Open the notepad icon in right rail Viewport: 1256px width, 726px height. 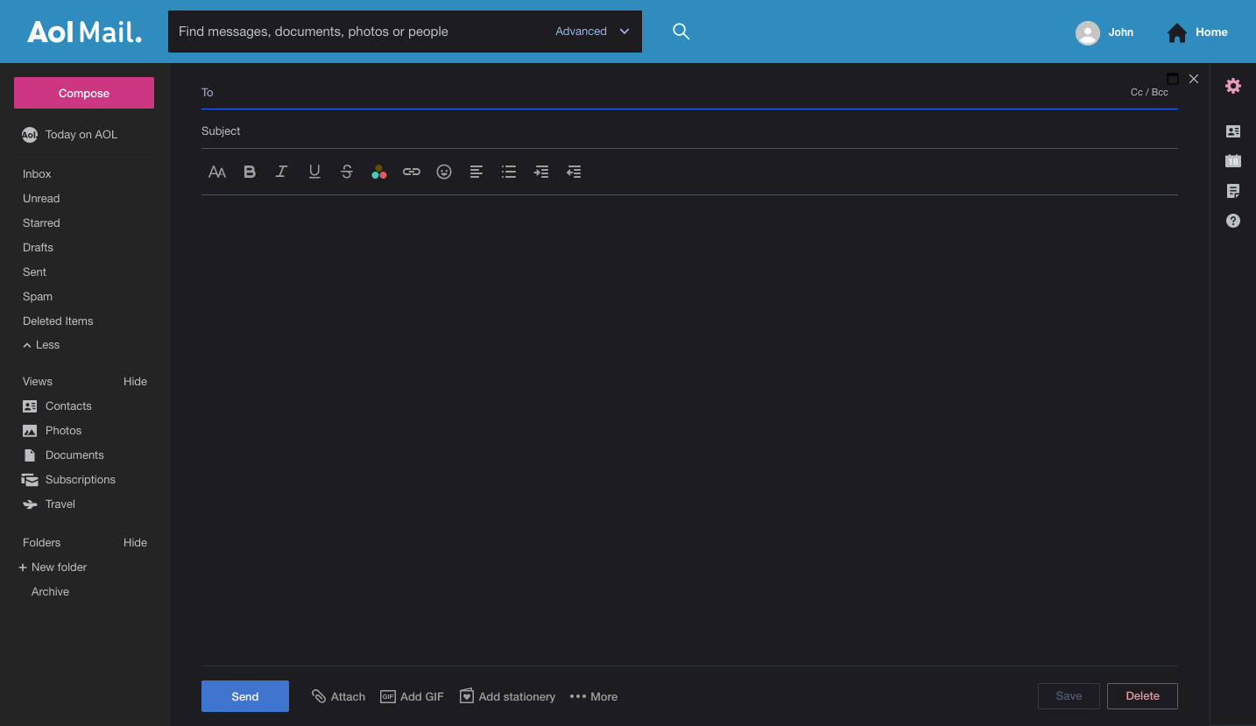pyautogui.click(x=1233, y=191)
